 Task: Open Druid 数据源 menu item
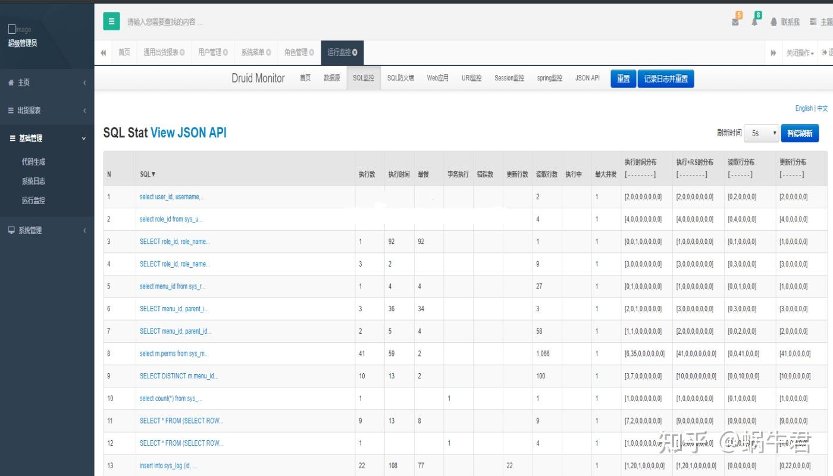(x=332, y=78)
